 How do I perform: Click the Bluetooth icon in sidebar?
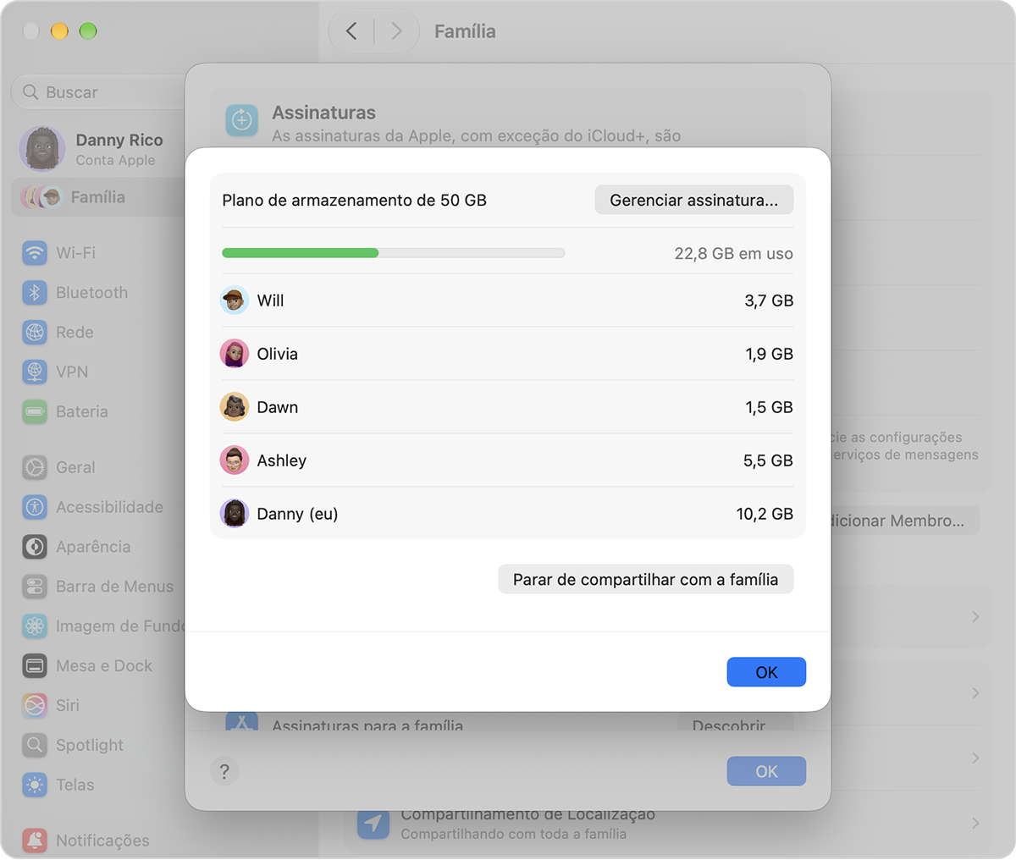[35, 292]
